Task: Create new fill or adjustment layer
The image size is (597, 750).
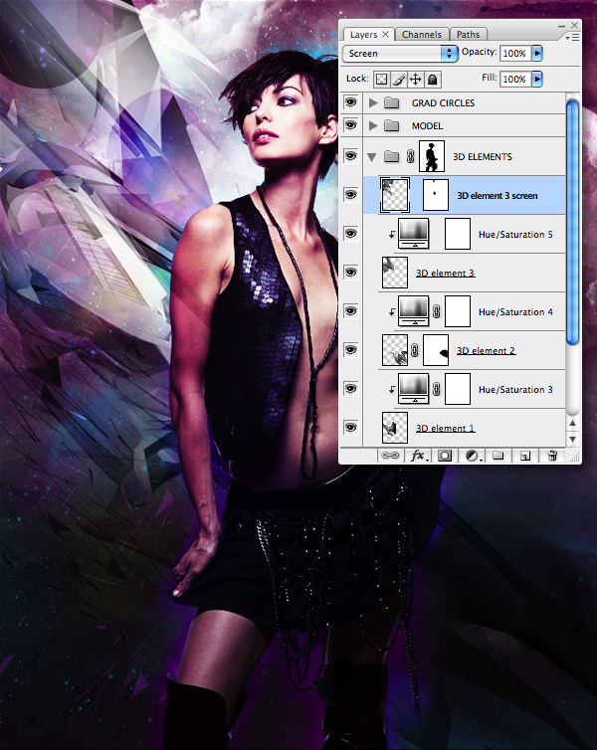Action: pyautogui.click(x=473, y=456)
